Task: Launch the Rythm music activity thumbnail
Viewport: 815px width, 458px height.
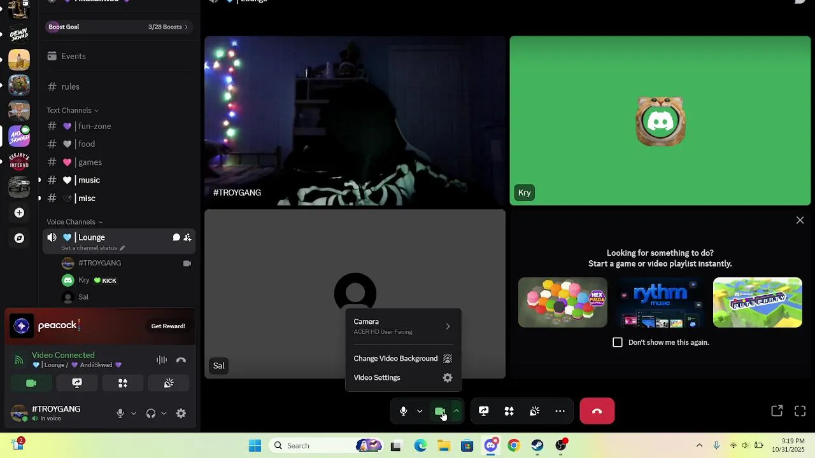Action: (660, 303)
